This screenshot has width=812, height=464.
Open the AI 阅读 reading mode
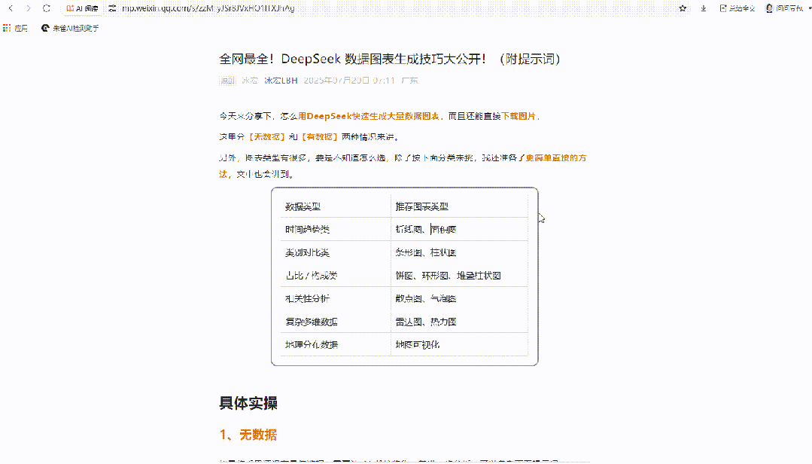82,8
